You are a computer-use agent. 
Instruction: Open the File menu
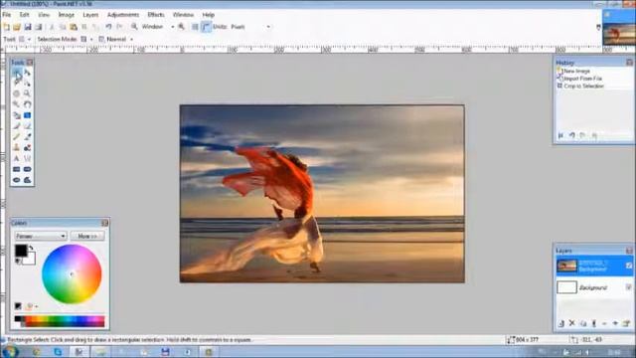pos(7,15)
